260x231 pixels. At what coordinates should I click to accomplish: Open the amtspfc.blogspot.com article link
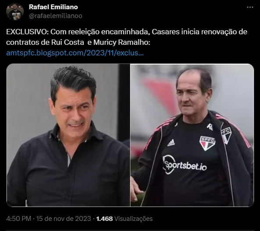(x=75, y=53)
